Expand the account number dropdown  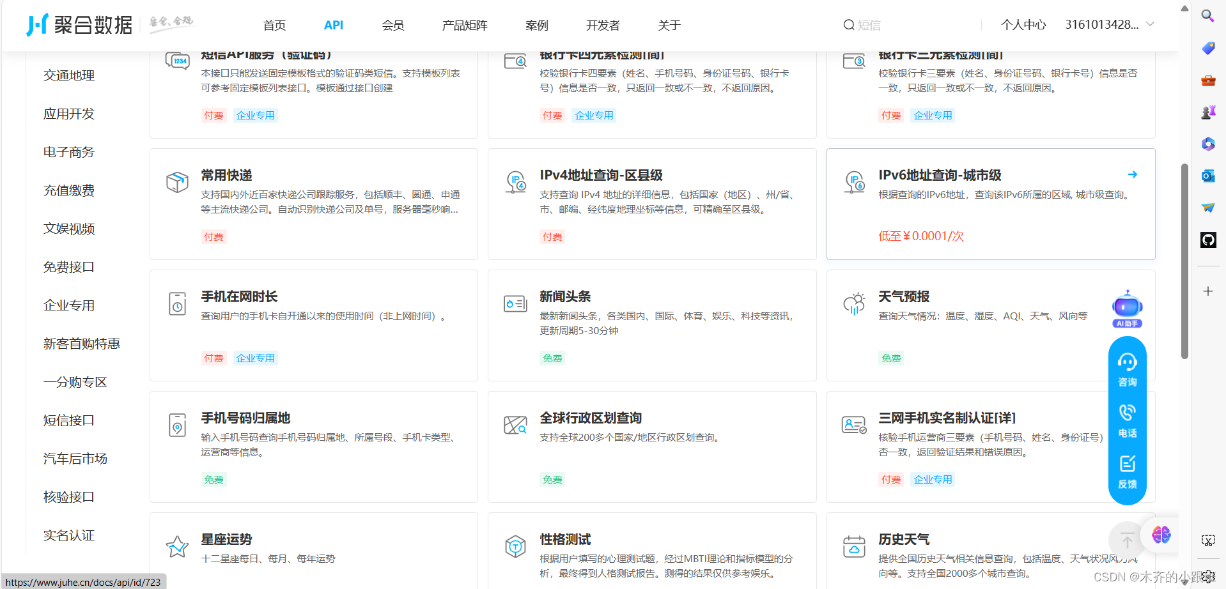tap(1151, 24)
